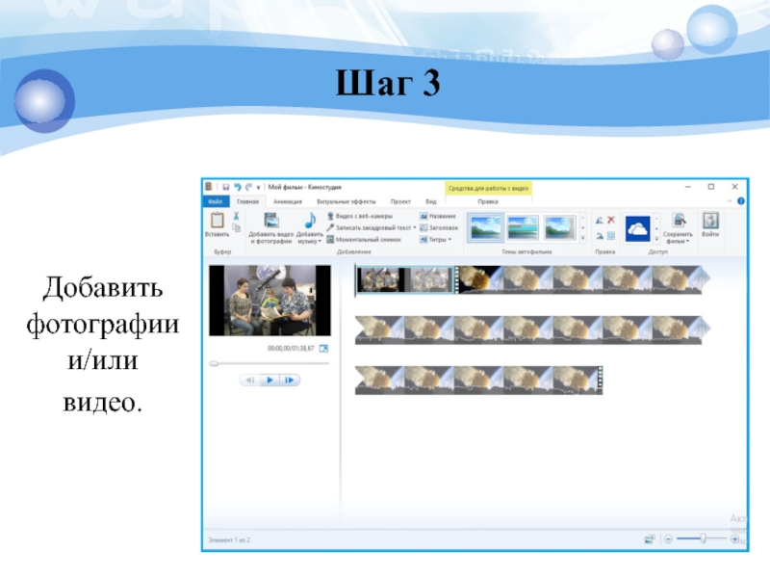Viewport: 770px width, 578px height.
Task: Click the Войти sign-in button
Action: coord(710,224)
